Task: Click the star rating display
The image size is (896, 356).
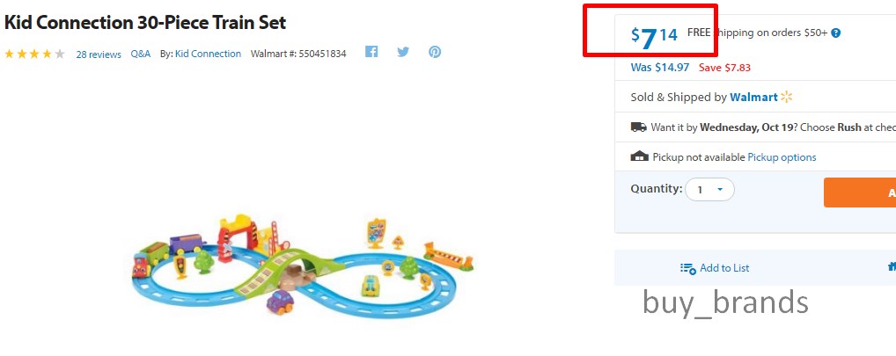Action: pos(34,54)
